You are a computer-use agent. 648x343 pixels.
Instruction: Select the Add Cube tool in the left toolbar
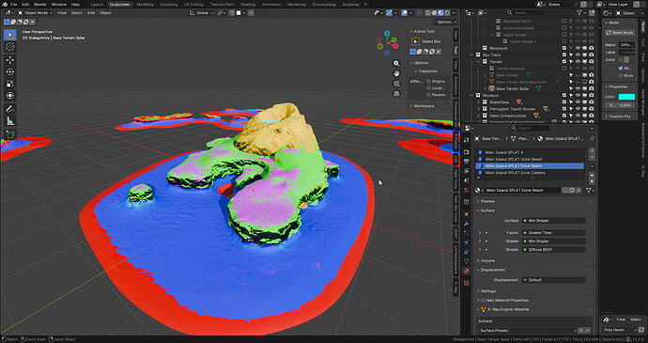click(x=10, y=134)
